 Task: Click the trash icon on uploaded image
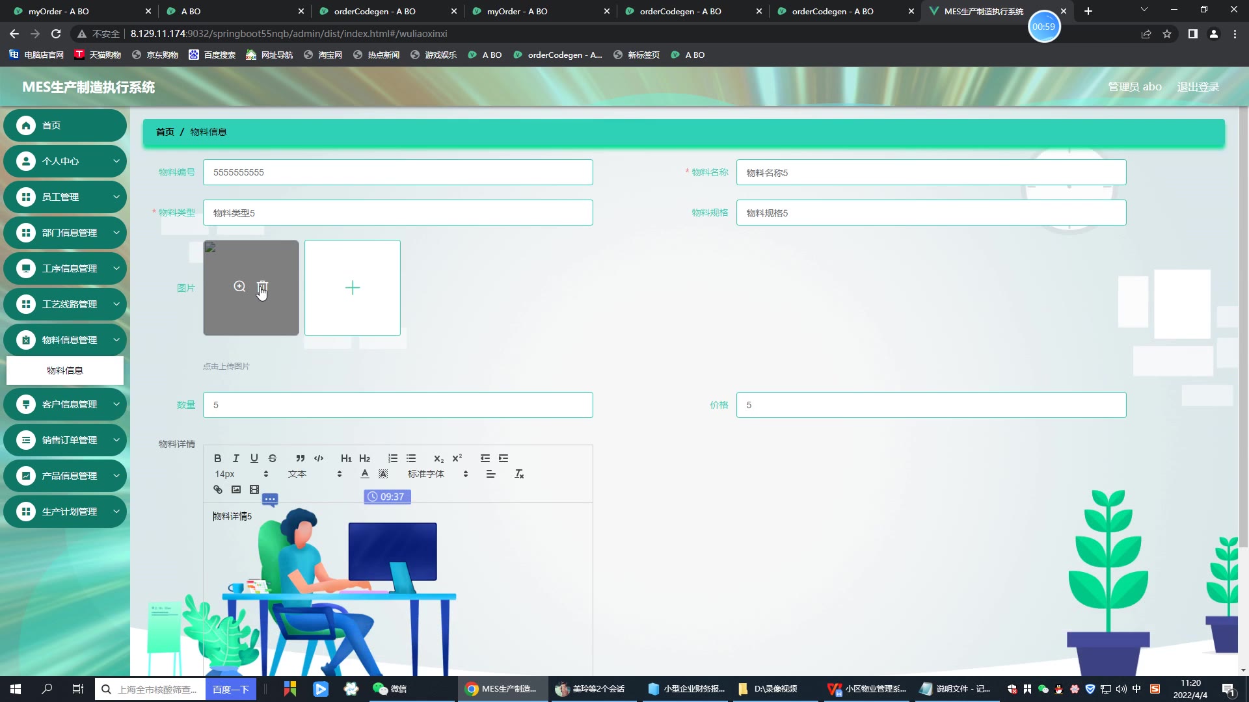pos(262,287)
